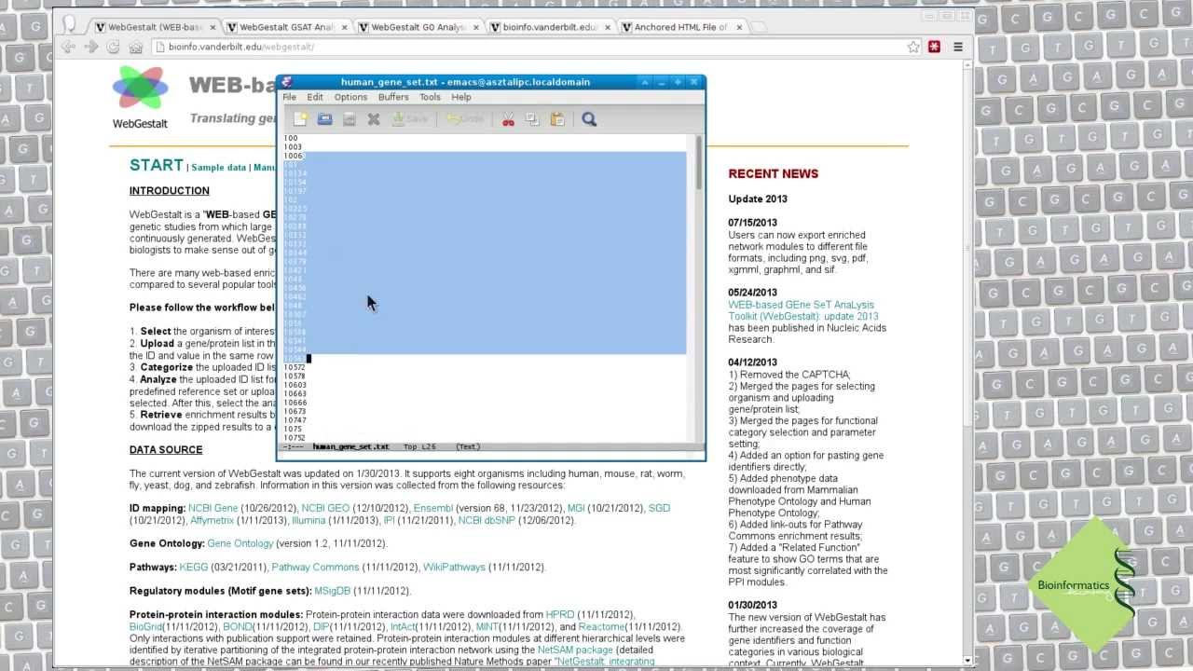Click the Search magnifier icon in emacs
Image resolution: width=1193 pixels, height=671 pixels.
click(x=589, y=119)
